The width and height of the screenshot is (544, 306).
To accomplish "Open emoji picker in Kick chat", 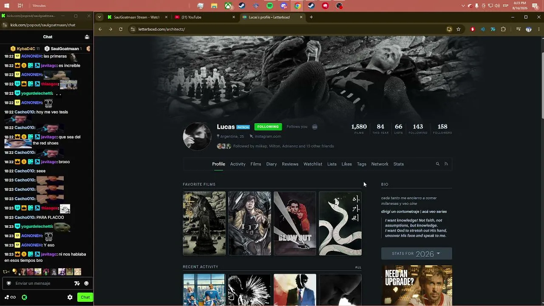I will 86,283.
